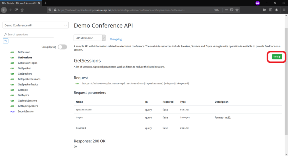Click the Search operations field
This screenshot has width=288, height=156.
[x=30, y=34]
